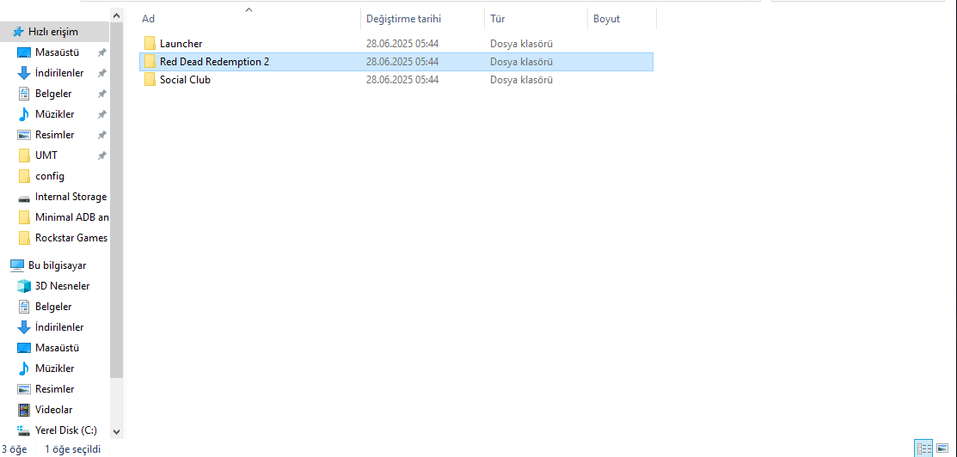The width and height of the screenshot is (957, 457).
Task: Click the Hızlı erişim star icon
Action: point(18,32)
